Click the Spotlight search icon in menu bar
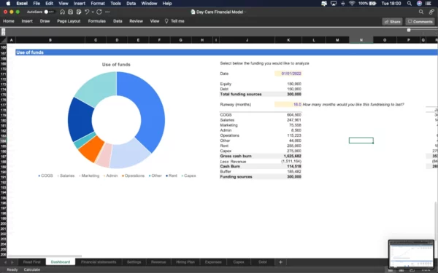 click(x=410, y=4)
